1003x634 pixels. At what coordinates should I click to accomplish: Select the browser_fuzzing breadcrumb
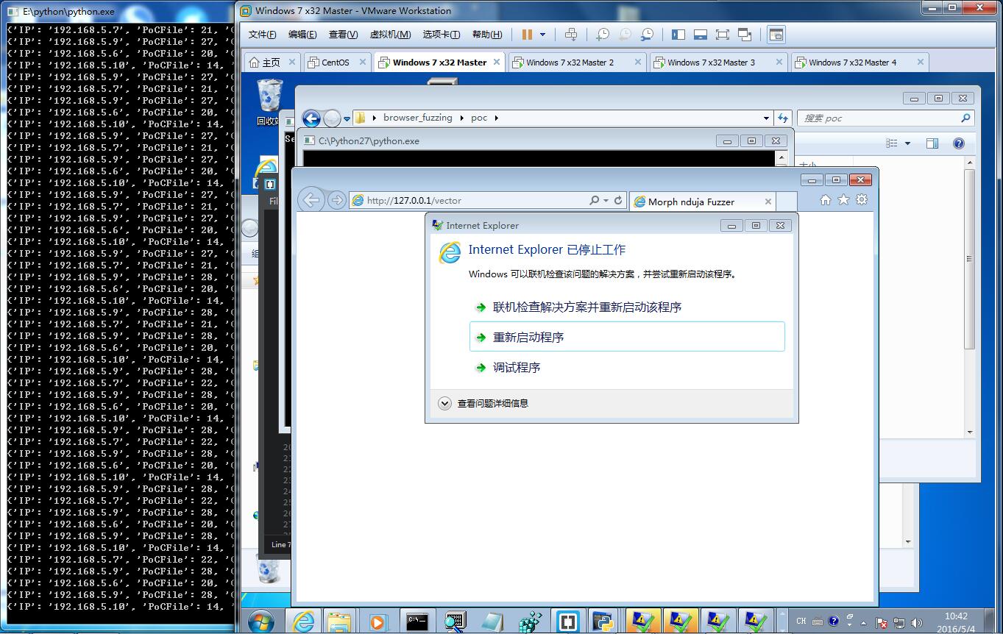click(x=417, y=118)
